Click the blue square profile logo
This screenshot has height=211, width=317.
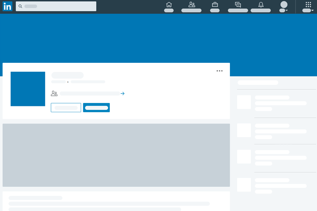pyautogui.click(x=28, y=89)
